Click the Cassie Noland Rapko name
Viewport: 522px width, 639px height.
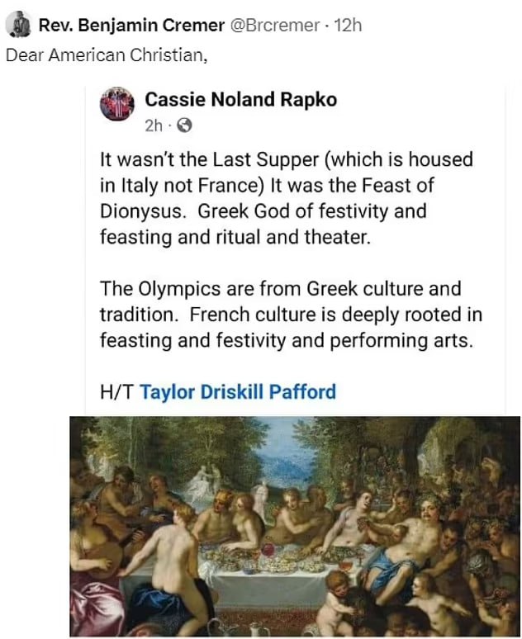point(240,99)
